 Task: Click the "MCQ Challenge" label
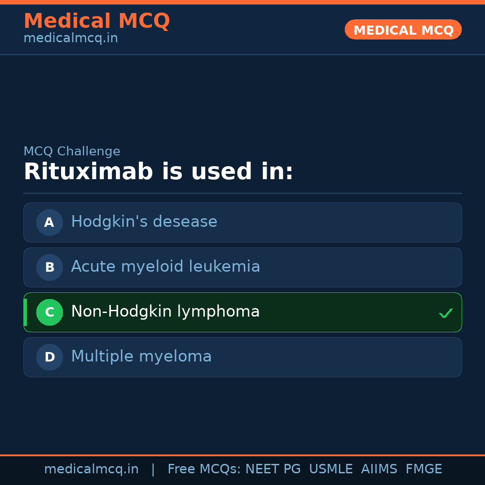(72, 152)
